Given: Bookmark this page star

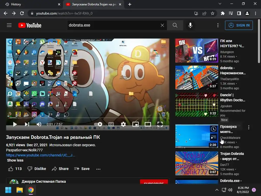Looking at the screenshot, I should click(213, 13).
